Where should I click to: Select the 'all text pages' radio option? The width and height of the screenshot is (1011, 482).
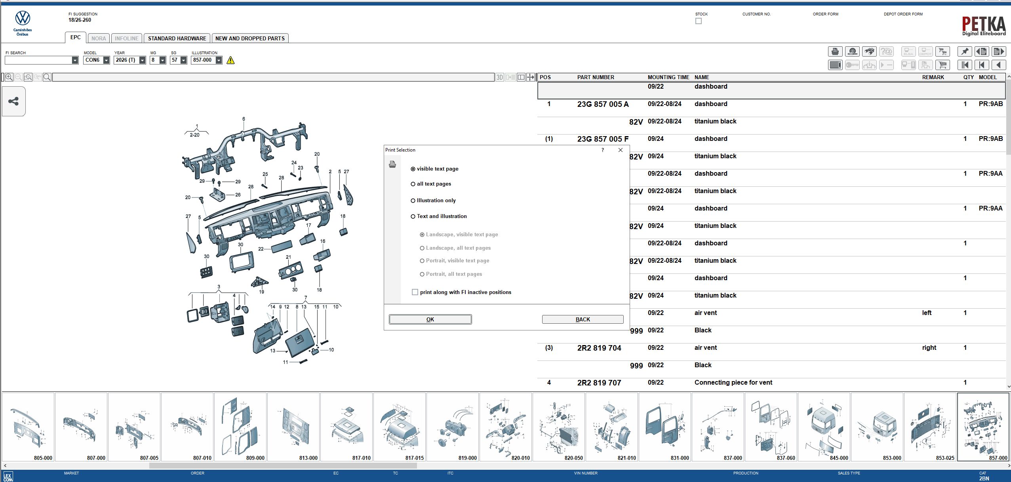coord(413,184)
